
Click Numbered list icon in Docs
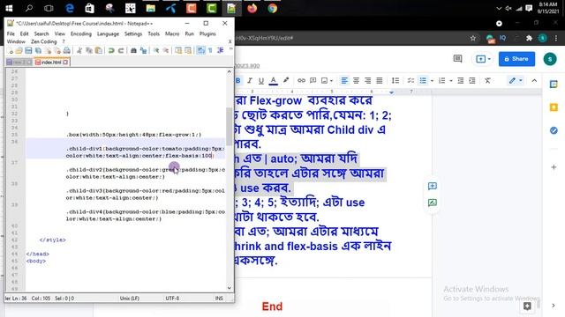441,80
